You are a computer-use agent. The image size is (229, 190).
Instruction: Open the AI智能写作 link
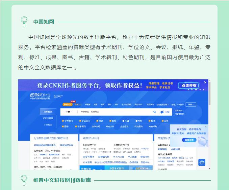(104, 157)
